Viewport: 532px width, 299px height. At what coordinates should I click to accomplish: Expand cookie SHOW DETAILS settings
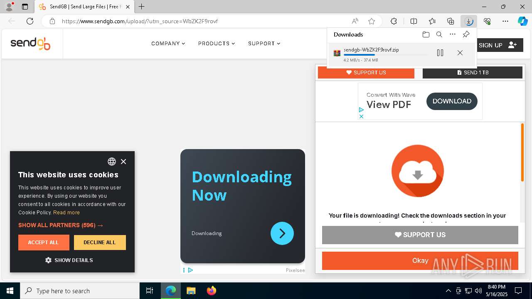click(69, 260)
